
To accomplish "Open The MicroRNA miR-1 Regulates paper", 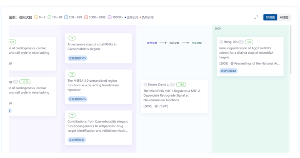I will pyautogui.click(x=172, y=95).
